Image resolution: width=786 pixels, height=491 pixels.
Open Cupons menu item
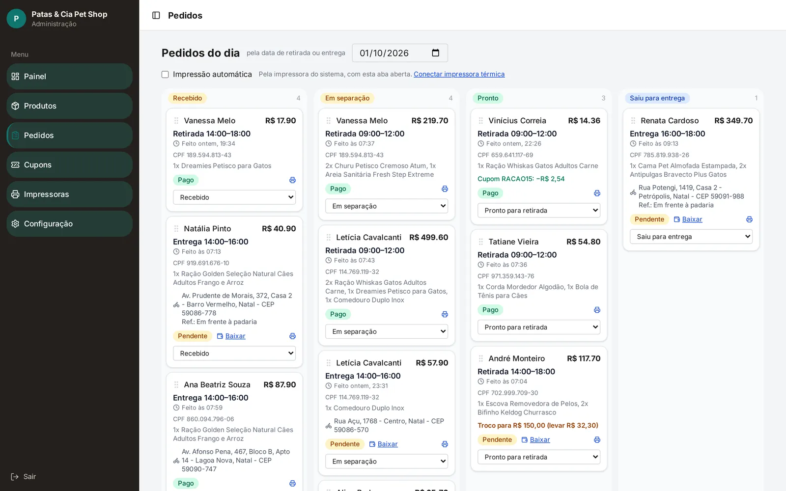click(x=69, y=165)
